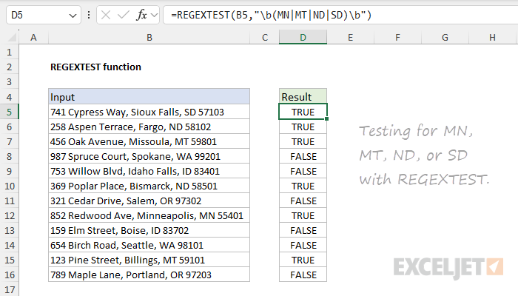518x296 pixels.
Task: Click the FALSE result in row 16
Action: (303, 275)
